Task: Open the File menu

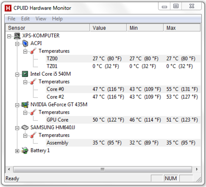Action: 11,19
